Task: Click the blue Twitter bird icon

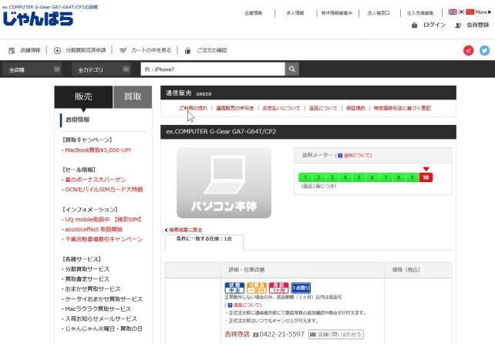Action: [x=484, y=50]
